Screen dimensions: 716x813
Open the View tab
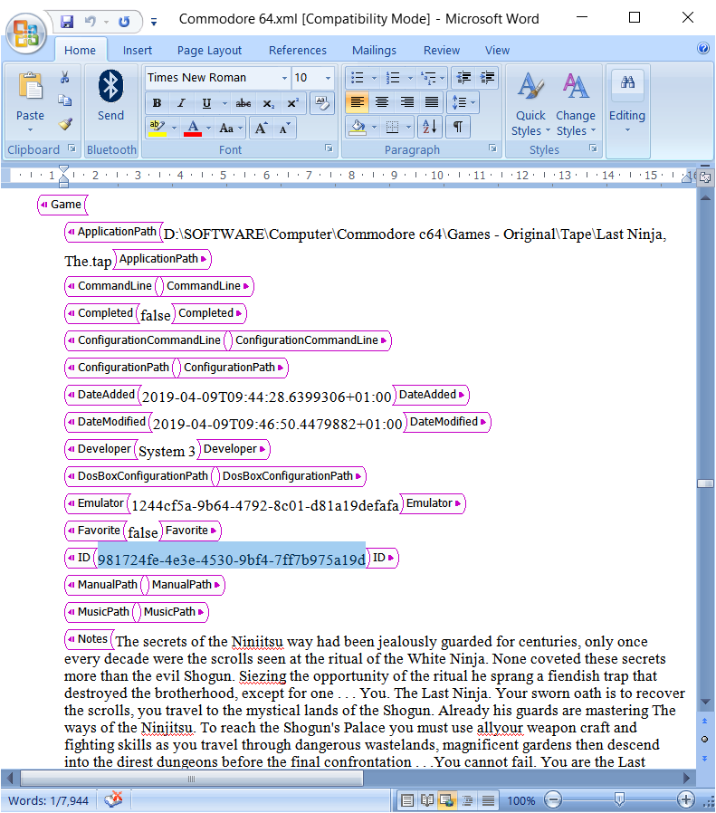tap(498, 50)
